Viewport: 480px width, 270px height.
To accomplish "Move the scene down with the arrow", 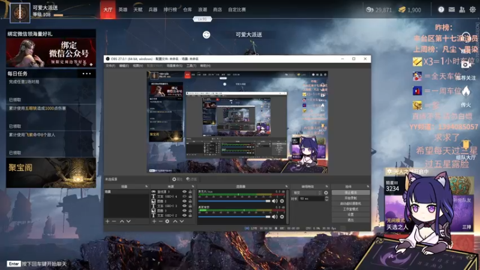I will [128, 221].
